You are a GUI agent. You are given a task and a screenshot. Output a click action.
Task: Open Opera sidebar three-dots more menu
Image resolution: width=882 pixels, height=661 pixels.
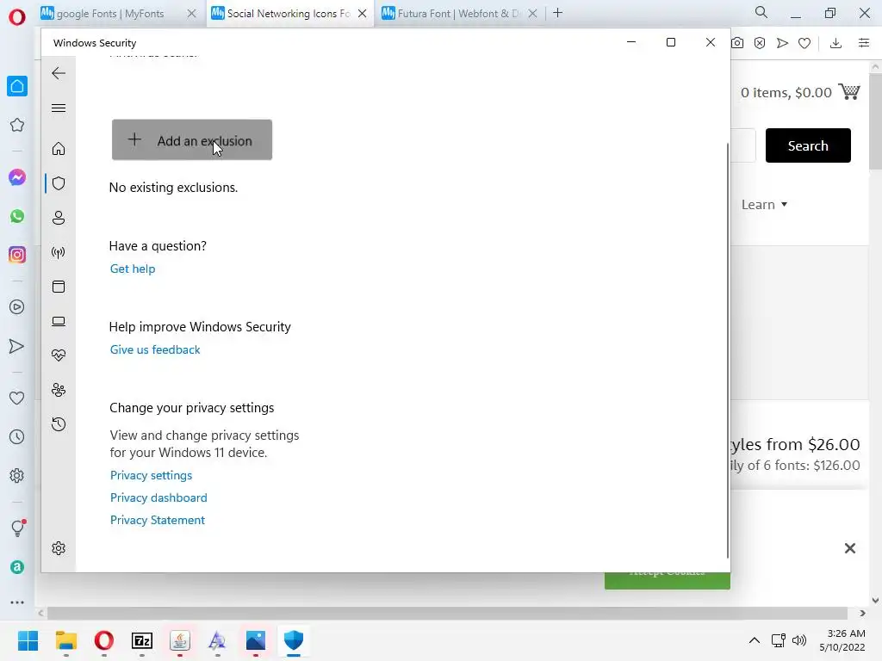point(17,602)
